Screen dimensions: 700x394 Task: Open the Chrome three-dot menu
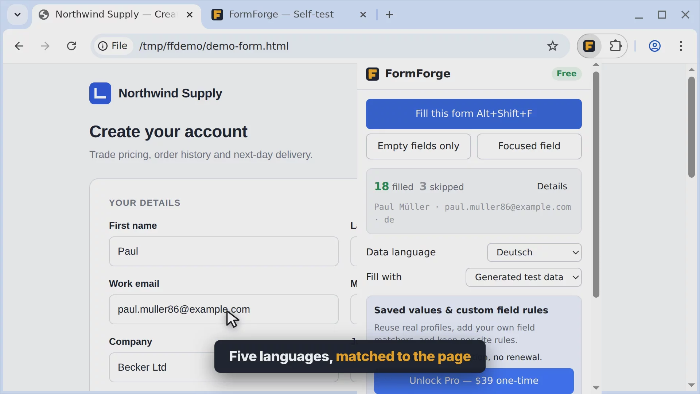point(681,46)
